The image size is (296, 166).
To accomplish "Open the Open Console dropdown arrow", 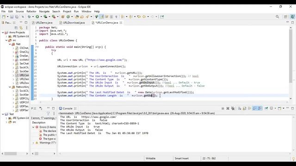I will 284,108.
